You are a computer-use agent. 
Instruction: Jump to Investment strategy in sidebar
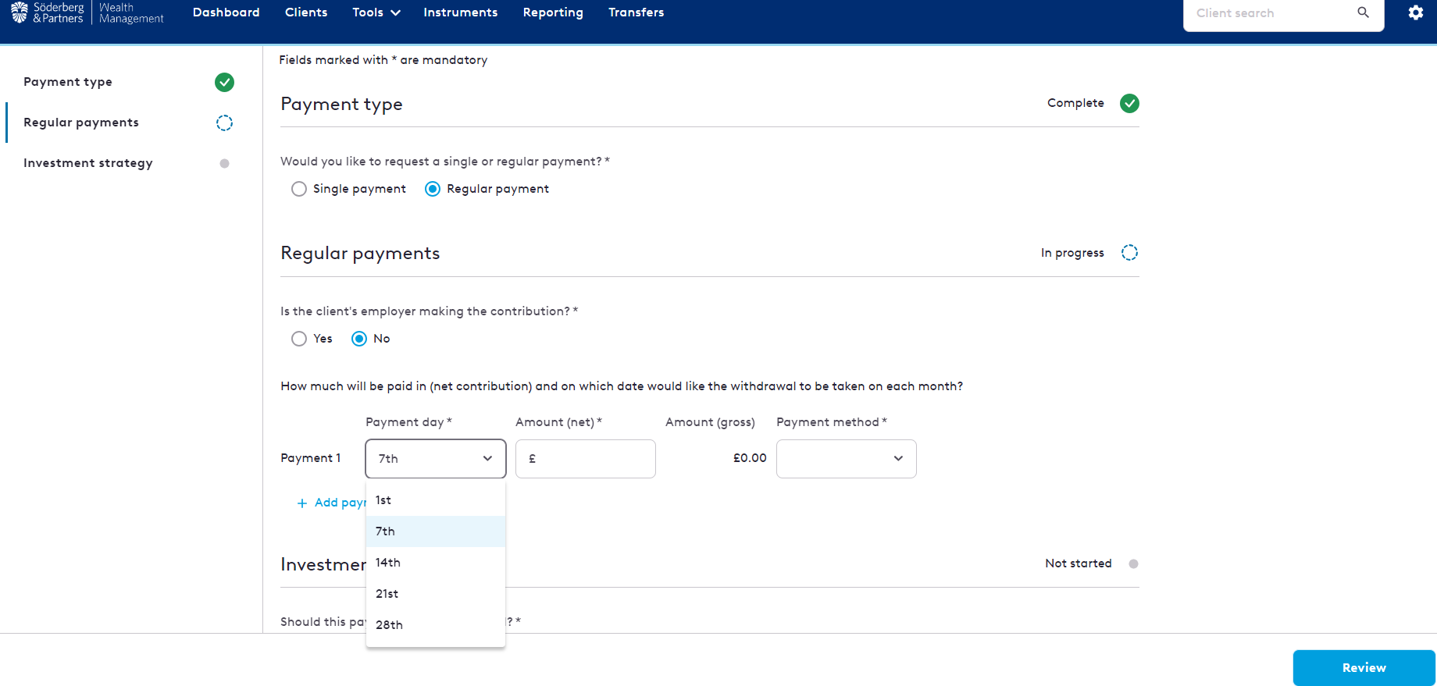click(88, 163)
